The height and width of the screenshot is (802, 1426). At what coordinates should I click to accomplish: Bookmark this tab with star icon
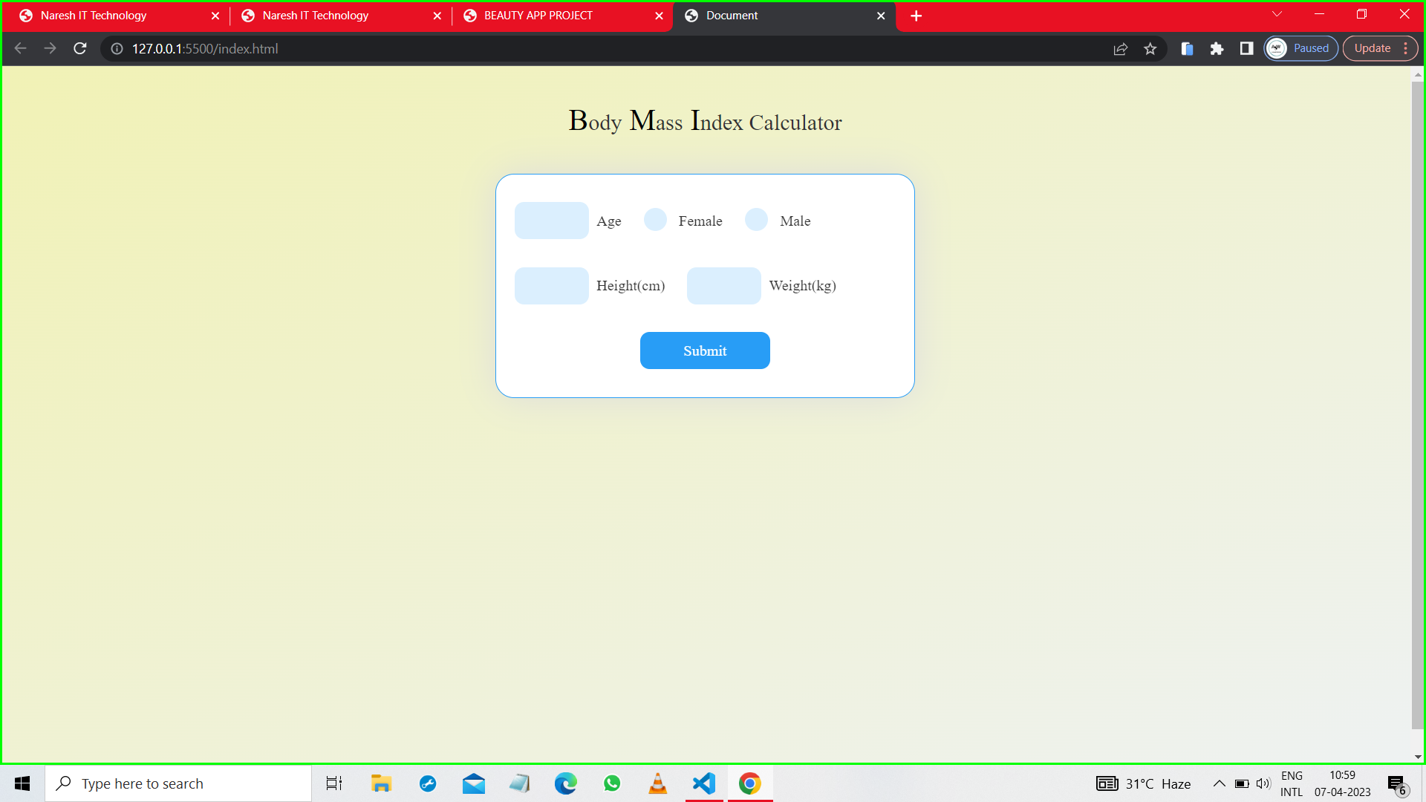coord(1150,49)
